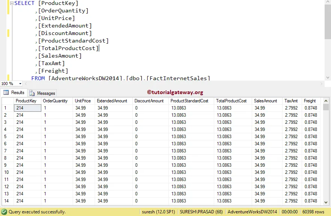Select row 1 via its row number
This screenshot has width=331, height=216.
pyautogui.click(x=8, y=108)
